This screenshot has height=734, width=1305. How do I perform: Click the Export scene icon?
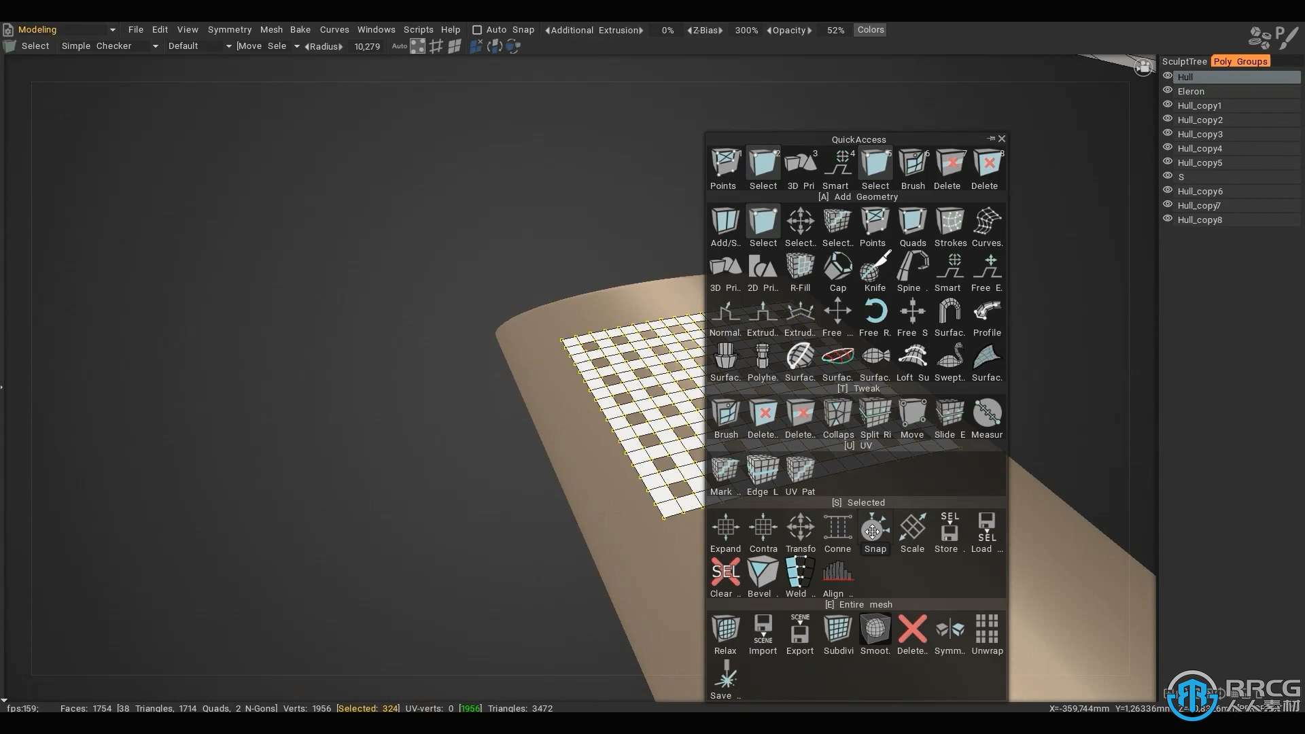click(800, 635)
